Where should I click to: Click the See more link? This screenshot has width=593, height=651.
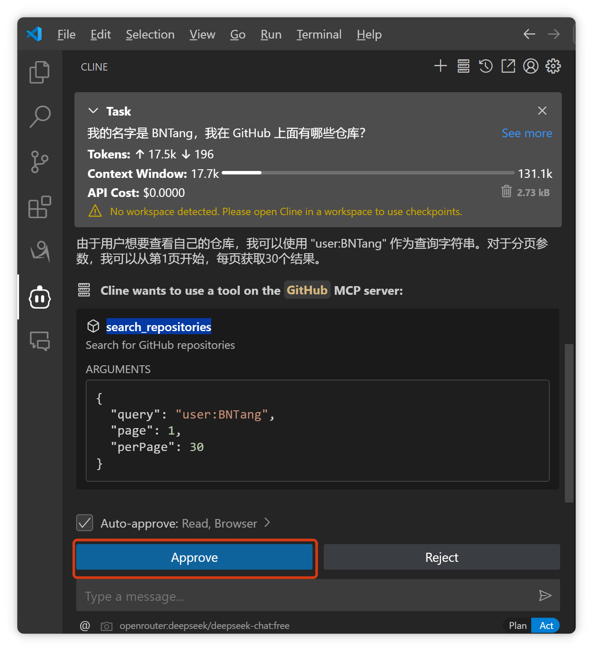click(x=527, y=133)
